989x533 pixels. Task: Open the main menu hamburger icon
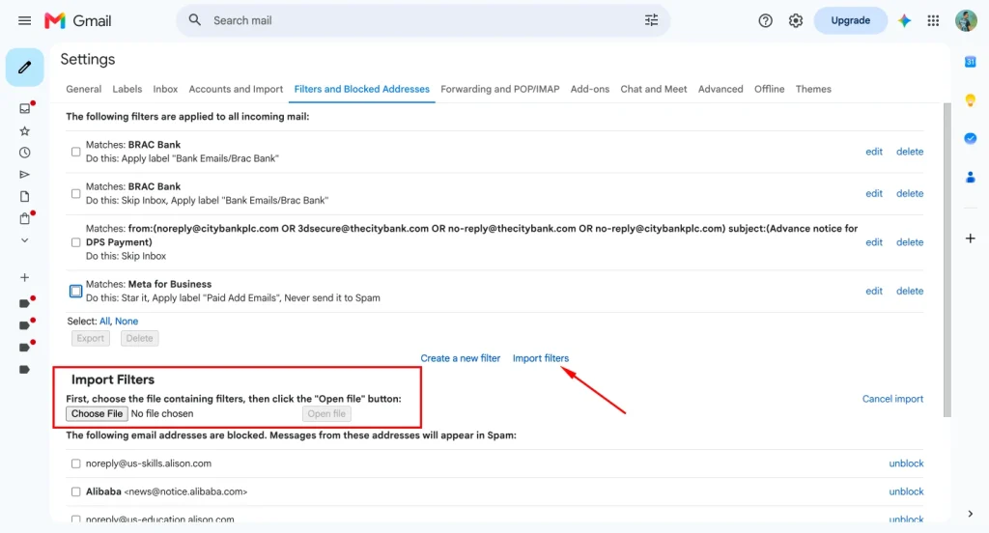pos(24,21)
